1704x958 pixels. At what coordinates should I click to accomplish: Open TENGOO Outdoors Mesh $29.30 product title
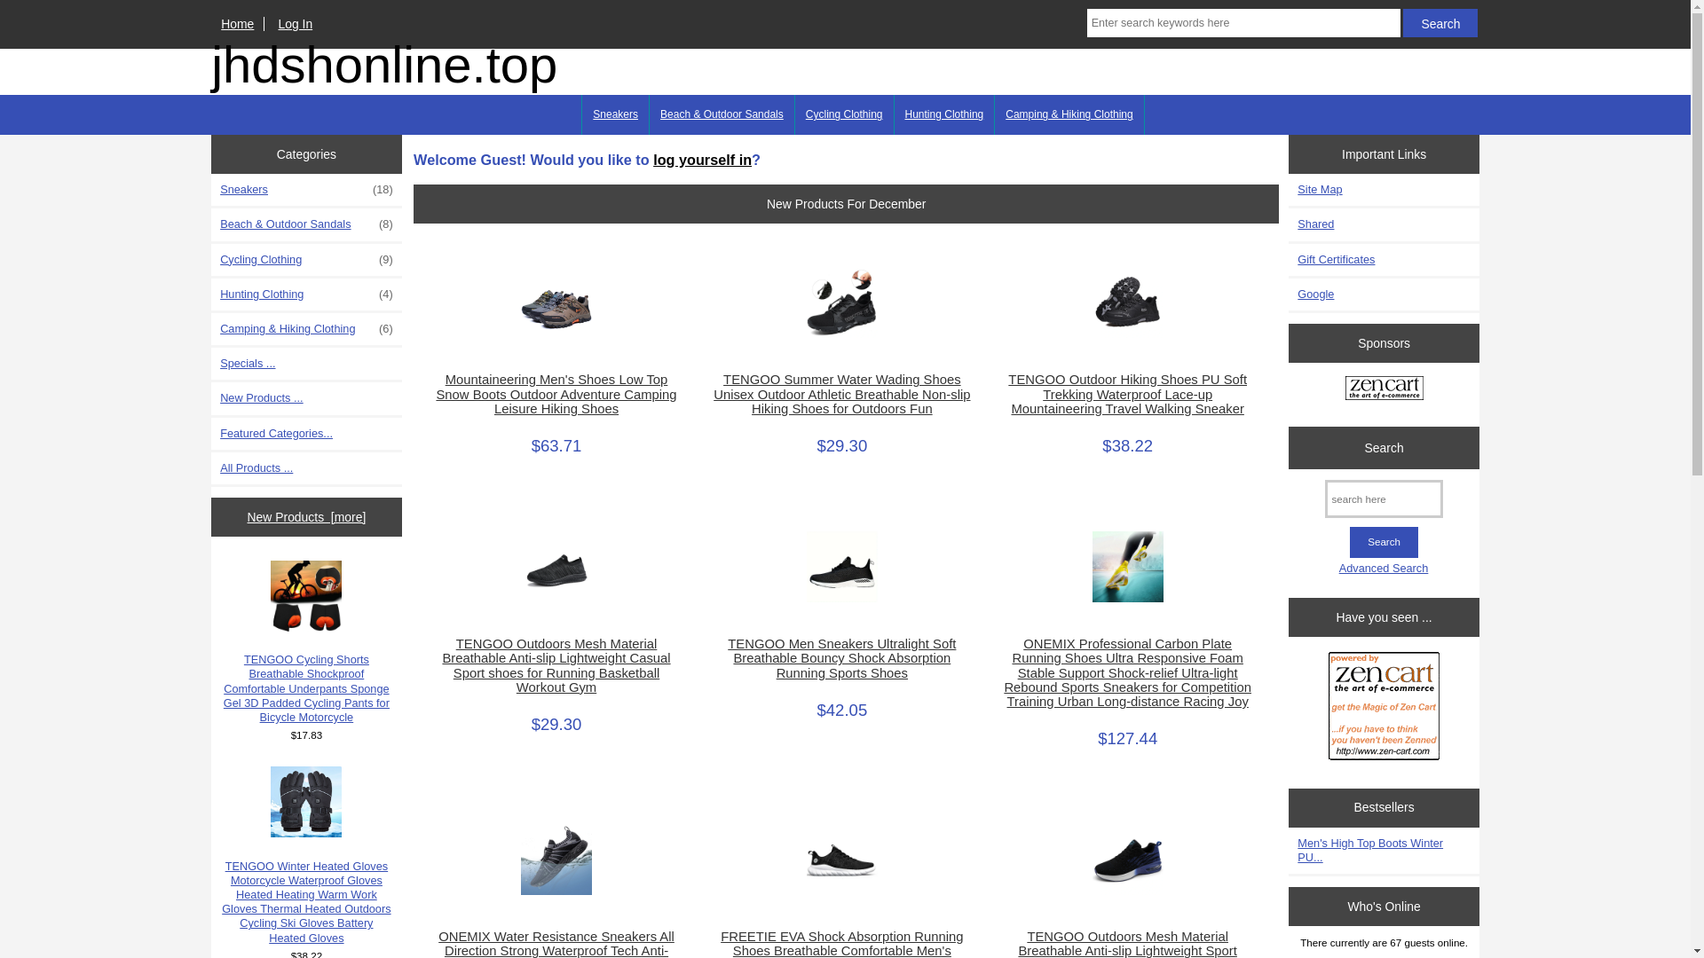coord(556,665)
